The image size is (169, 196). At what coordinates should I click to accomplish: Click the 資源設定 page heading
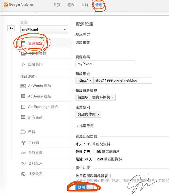pos(85,24)
